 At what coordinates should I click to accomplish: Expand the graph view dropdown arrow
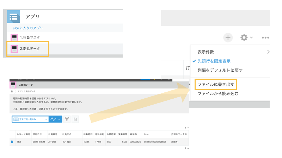(59, 119)
